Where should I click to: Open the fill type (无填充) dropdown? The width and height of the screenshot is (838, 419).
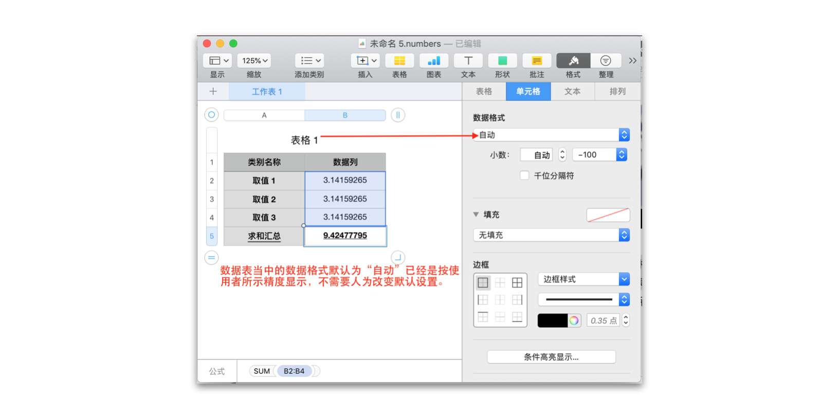551,235
